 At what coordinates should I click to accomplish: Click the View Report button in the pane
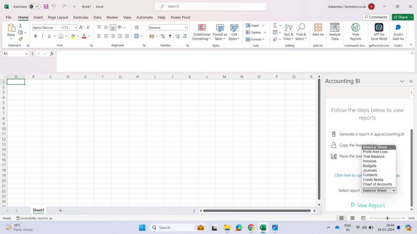point(368,205)
